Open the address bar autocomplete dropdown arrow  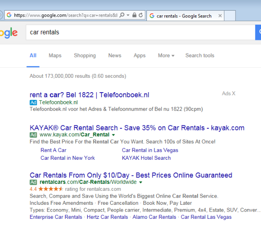[x=128, y=15]
